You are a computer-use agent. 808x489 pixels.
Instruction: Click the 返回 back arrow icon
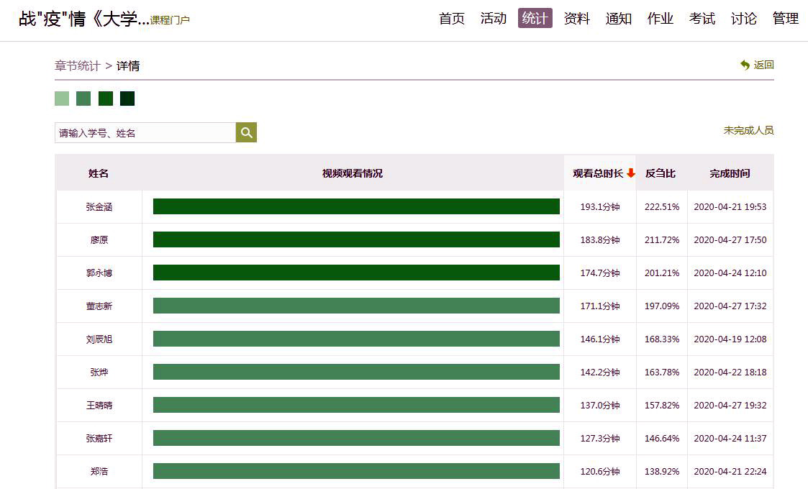745,65
